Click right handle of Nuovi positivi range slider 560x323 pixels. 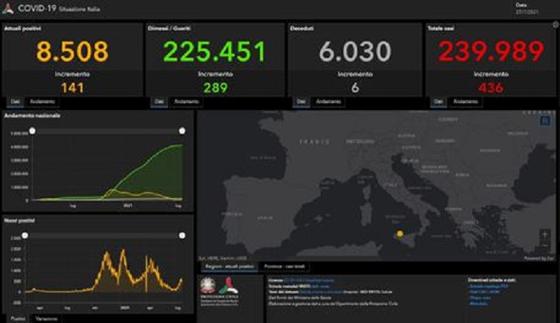tap(182, 235)
